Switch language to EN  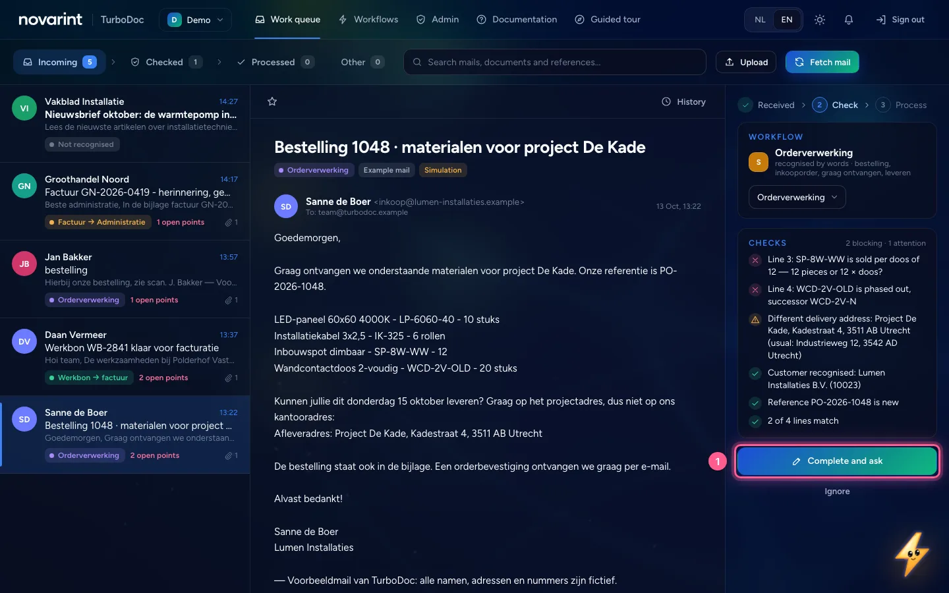click(x=787, y=20)
